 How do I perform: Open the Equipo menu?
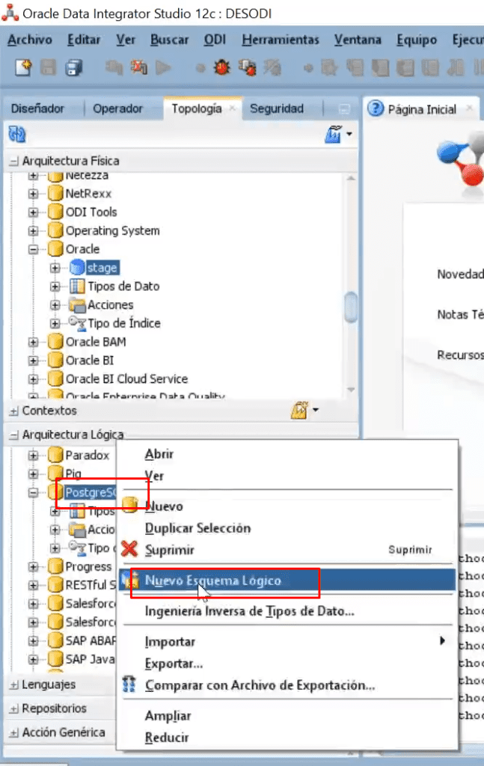click(417, 40)
